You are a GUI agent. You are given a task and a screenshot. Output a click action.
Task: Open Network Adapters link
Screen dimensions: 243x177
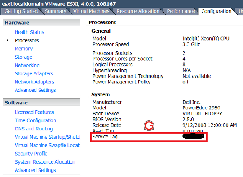pyautogui.click(x=34, y=82)
